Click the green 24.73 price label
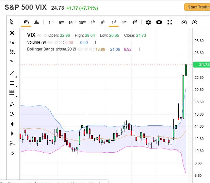Image resolution: width=210 pixels, height=183 pixels. click(x=202, y=64)
